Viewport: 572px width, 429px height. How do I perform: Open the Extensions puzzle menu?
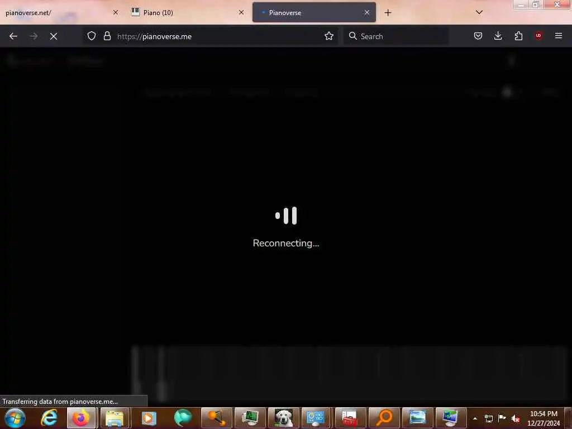click(518, 36)
